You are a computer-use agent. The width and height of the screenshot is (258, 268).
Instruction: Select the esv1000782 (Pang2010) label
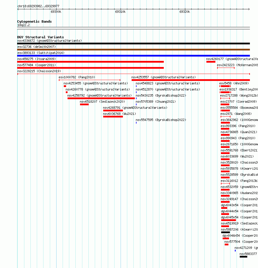click(x=77, y=77)
